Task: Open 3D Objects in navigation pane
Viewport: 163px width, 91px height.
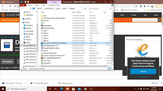Action: (x=29, y=25)
